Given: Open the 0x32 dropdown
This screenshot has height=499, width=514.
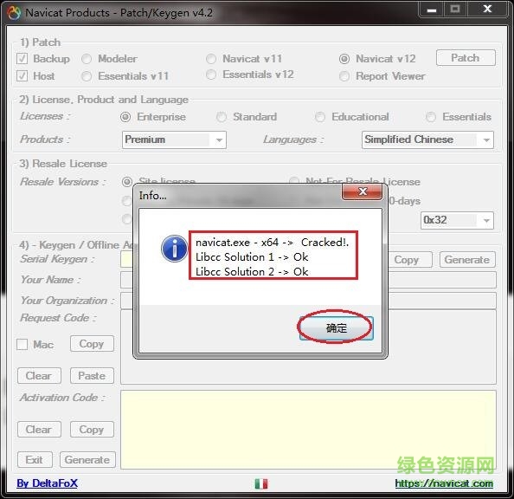Looking at the screenshot, I should [457, 220].
